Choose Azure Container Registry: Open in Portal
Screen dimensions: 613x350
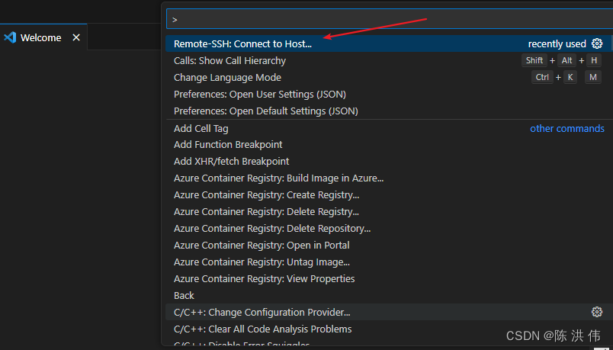(262, 245)
